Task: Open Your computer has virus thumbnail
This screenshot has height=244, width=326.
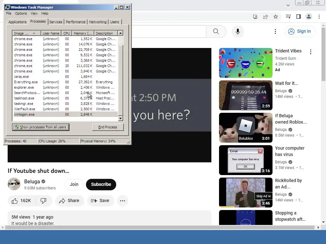Action: coord(245,160)
